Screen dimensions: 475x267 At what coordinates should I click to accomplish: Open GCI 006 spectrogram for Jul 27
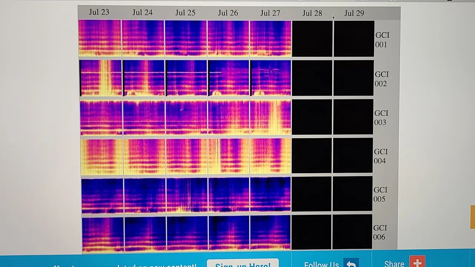coord(271,233)
